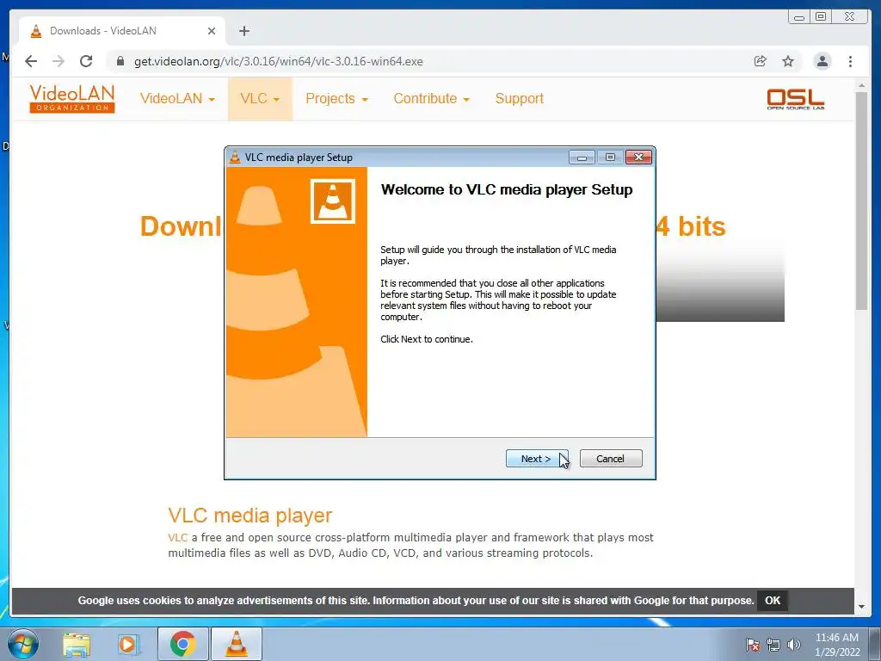
Task: Minimize the Chrome browser window
Action: click(x=799, y=17)
